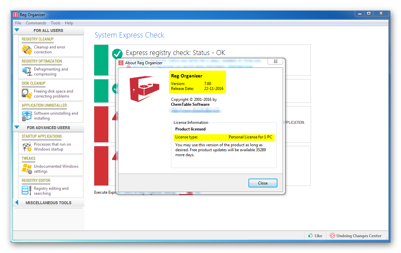Image resolution: width=401 pixels, height=253 pixels.
Task: Open the File menu
Action: click(18, 23)
